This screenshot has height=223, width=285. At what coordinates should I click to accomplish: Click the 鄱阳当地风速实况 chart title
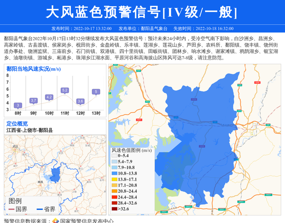(33, 69)
